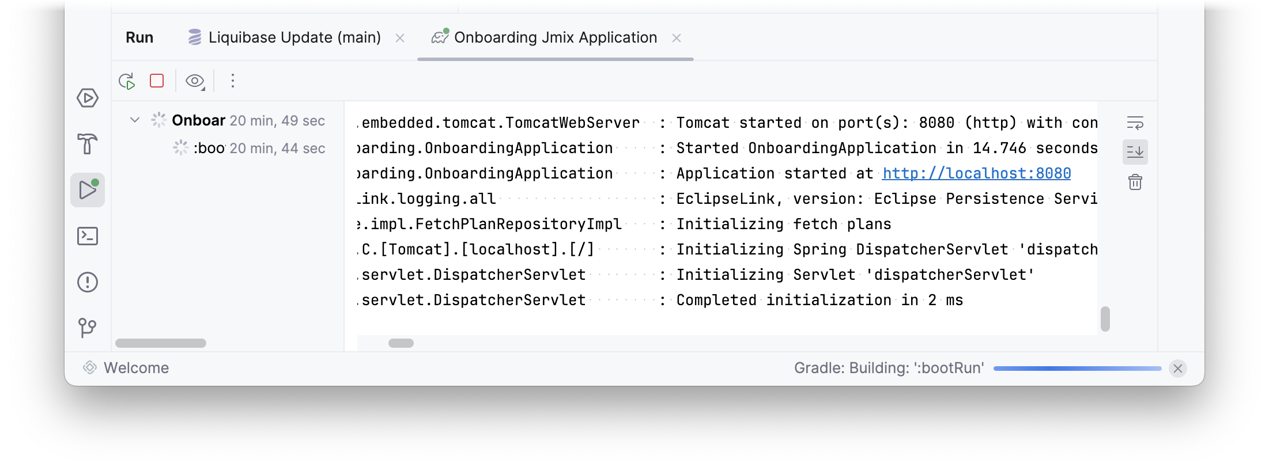This screenshot has height=471, width=1269.
Task: Rerun the Onboarding Jmix Application
Action: click(x=127, y=81)
